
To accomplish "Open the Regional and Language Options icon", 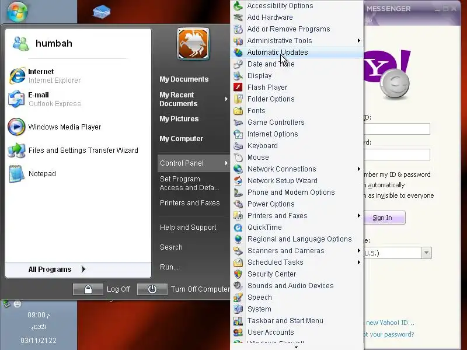I will tap(238, 239).
